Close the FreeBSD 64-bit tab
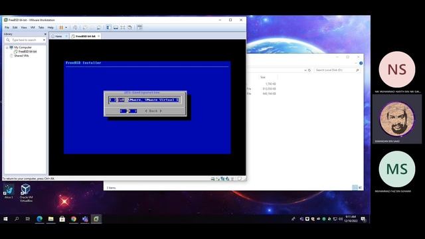This screenshot has width=425, height=239. (99, 36)
